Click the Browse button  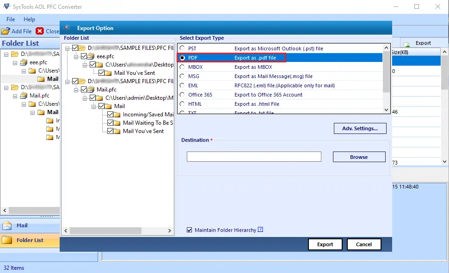pos(359,157)
